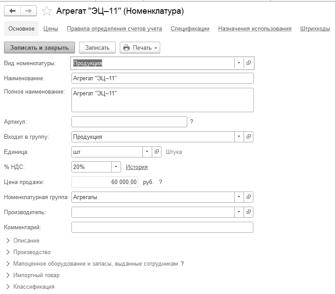
Task: Open the Спецификации tab
Action: (190, 29)
